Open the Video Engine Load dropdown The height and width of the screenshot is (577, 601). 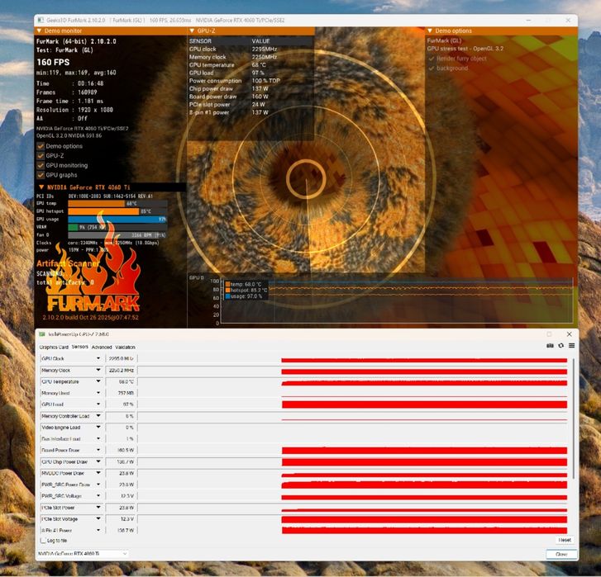pos(98,428)
